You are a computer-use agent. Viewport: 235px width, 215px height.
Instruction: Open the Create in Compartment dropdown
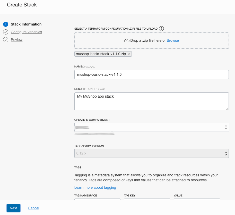151,127
